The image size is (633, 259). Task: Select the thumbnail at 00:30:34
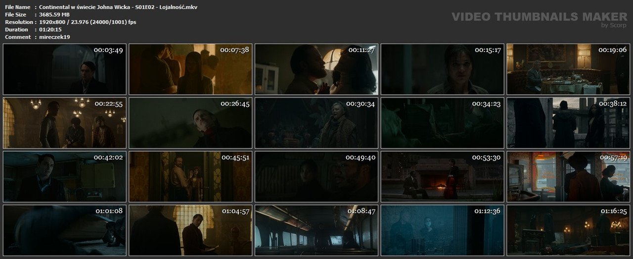[316, 123]
